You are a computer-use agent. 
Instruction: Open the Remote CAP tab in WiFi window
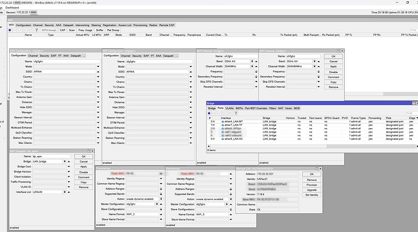click(167, 25)
